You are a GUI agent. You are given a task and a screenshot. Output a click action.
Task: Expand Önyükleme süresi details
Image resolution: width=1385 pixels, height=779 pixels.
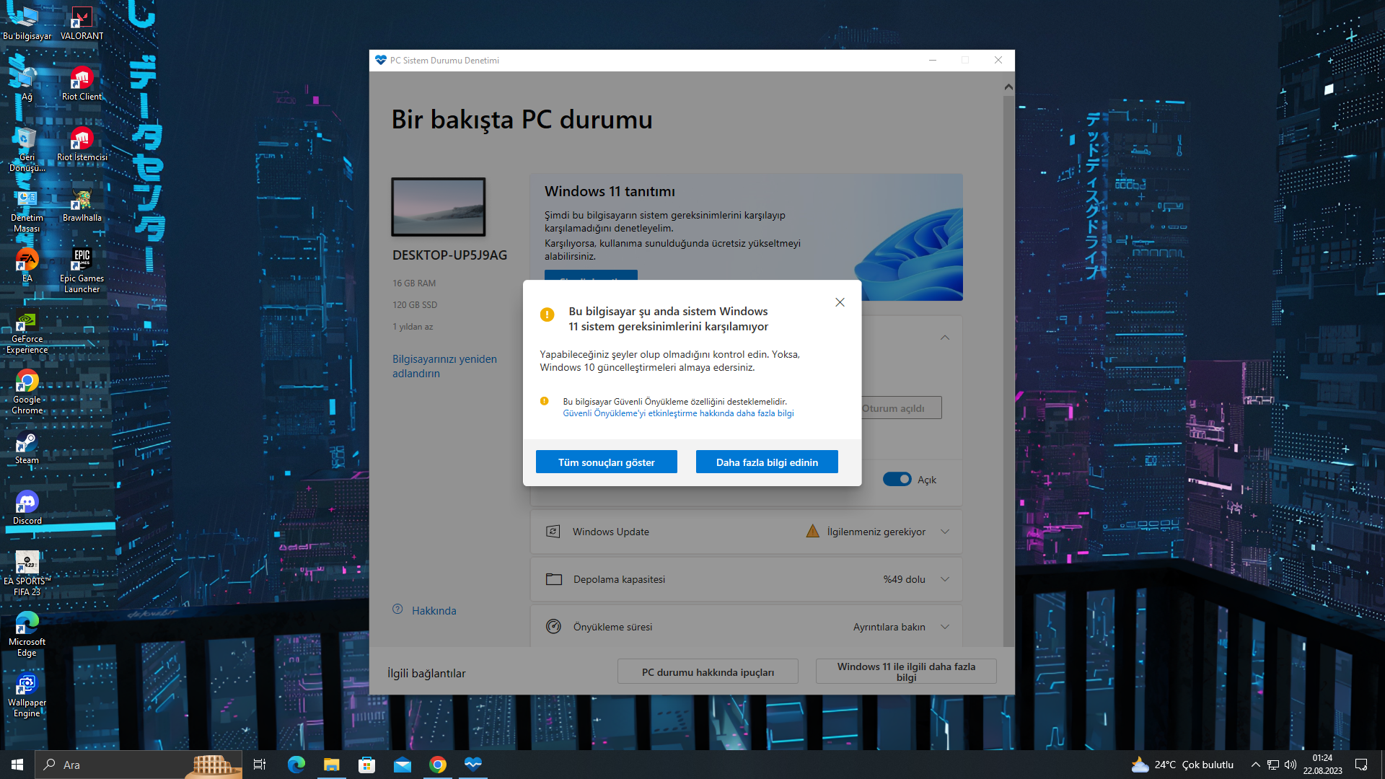point(945,627)
